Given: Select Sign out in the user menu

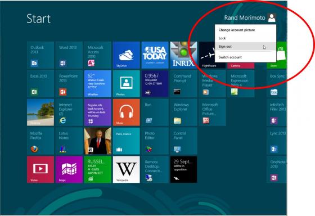Looking at the screenshot, I should tap(245, 47).
